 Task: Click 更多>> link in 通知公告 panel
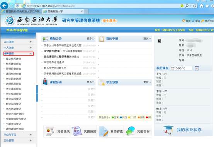coord(91,39)
